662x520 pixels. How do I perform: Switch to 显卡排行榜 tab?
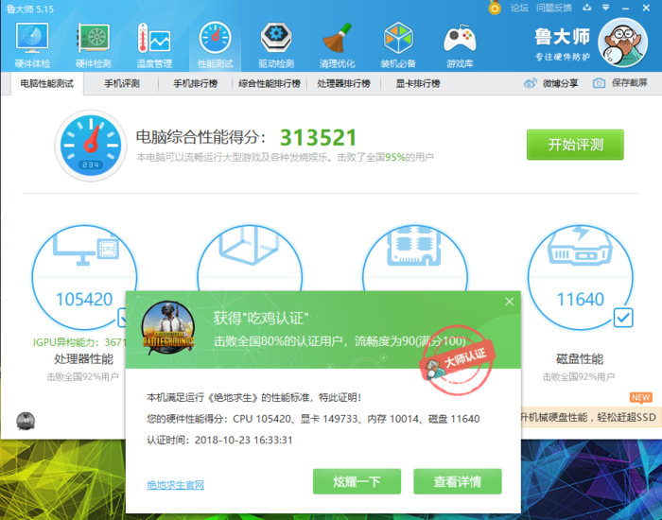pyautogui.click(x=418, y=83)
